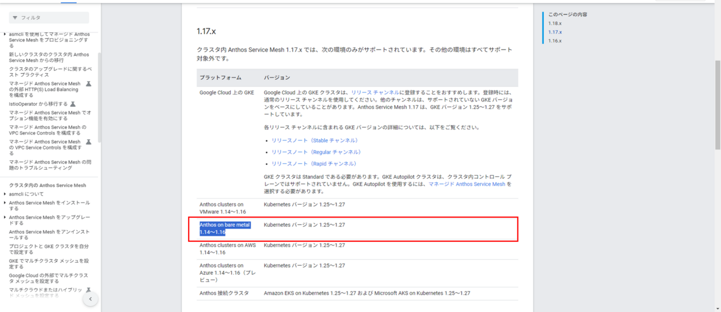Screen dimensions: 721x312
Task: Go to 1.16.x in page contents
Action: click(555, 41)
